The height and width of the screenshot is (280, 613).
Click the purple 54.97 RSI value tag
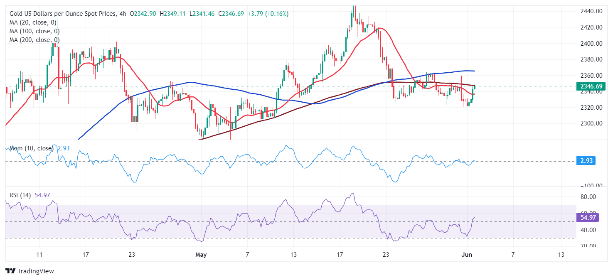(587, 218)
